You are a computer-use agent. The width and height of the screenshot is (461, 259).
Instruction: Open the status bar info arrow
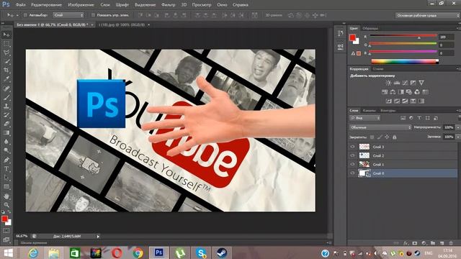(98, 236)
